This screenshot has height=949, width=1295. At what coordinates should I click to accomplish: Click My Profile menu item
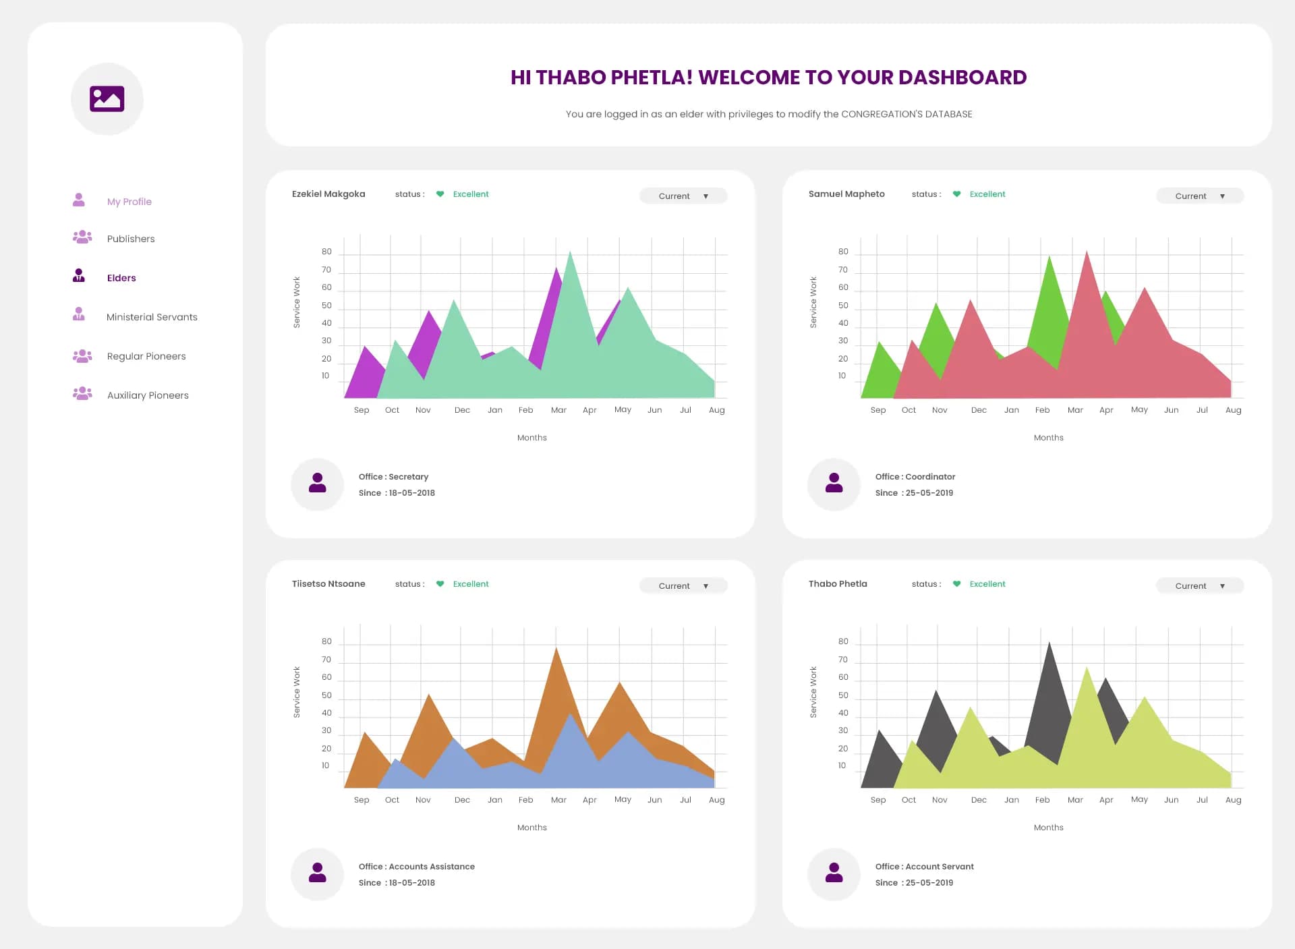[129, 201]
